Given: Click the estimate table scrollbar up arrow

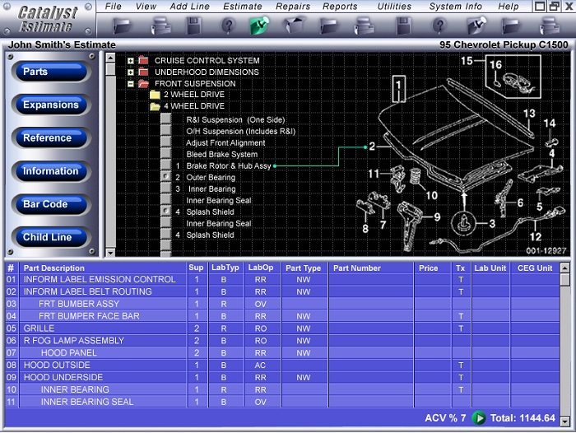Looking at the screenshot, I should (565, 268).
